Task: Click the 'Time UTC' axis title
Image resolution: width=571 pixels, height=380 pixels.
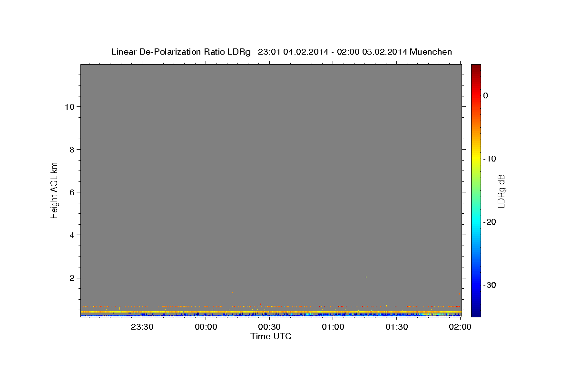Action: point(271,336)
